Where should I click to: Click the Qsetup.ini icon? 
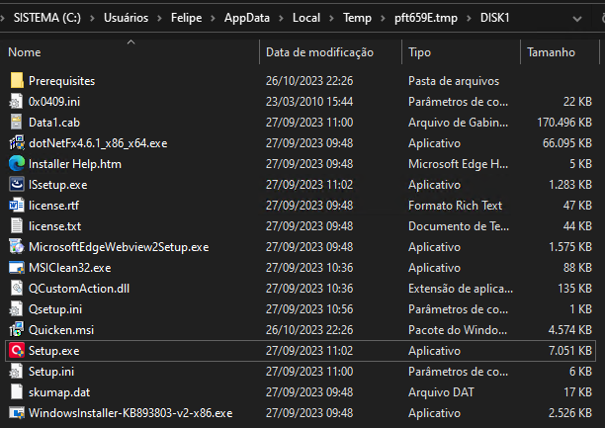point(16,309)
